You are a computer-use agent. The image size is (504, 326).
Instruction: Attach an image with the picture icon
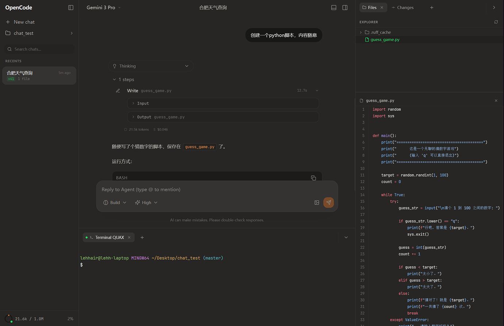click(x=317, y=202)
